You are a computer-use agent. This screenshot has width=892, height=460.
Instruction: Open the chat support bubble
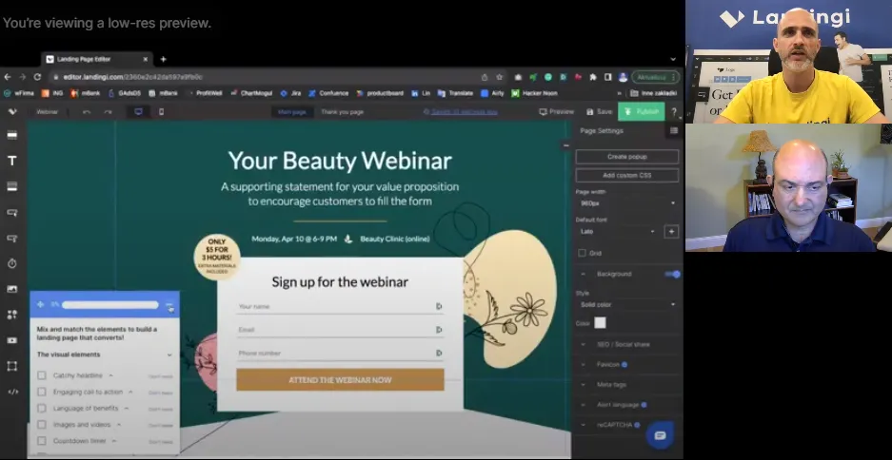click(660, 435)
